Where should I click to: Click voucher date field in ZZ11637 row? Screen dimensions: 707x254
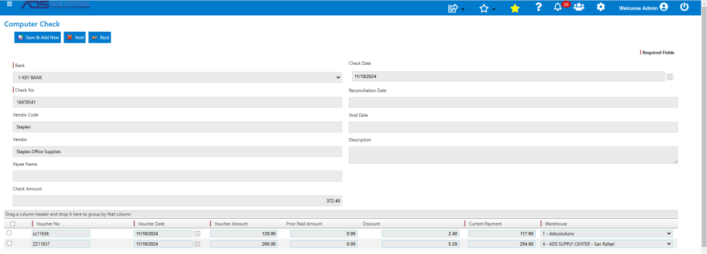tap(163, 244)
